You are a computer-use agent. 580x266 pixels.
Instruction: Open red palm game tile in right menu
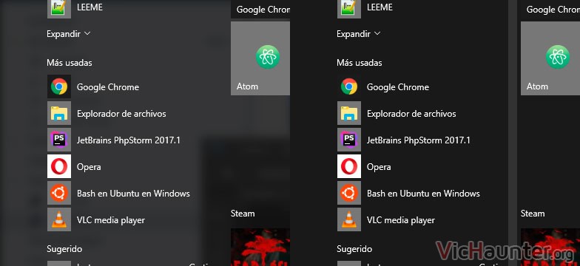pyautogui.click(x=550, y=247)
